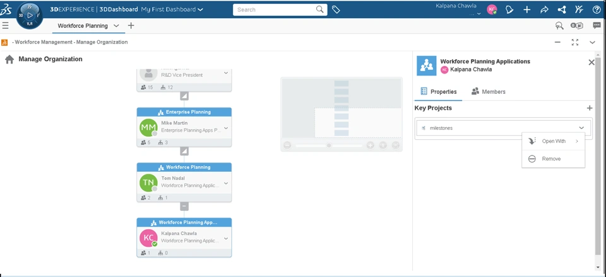
Task: Click the Workforce Planning App... card header
Action: (x=184, y=222)
